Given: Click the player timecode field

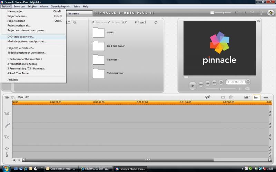Looking at the screenshot, I should click(x=236, y=82).
